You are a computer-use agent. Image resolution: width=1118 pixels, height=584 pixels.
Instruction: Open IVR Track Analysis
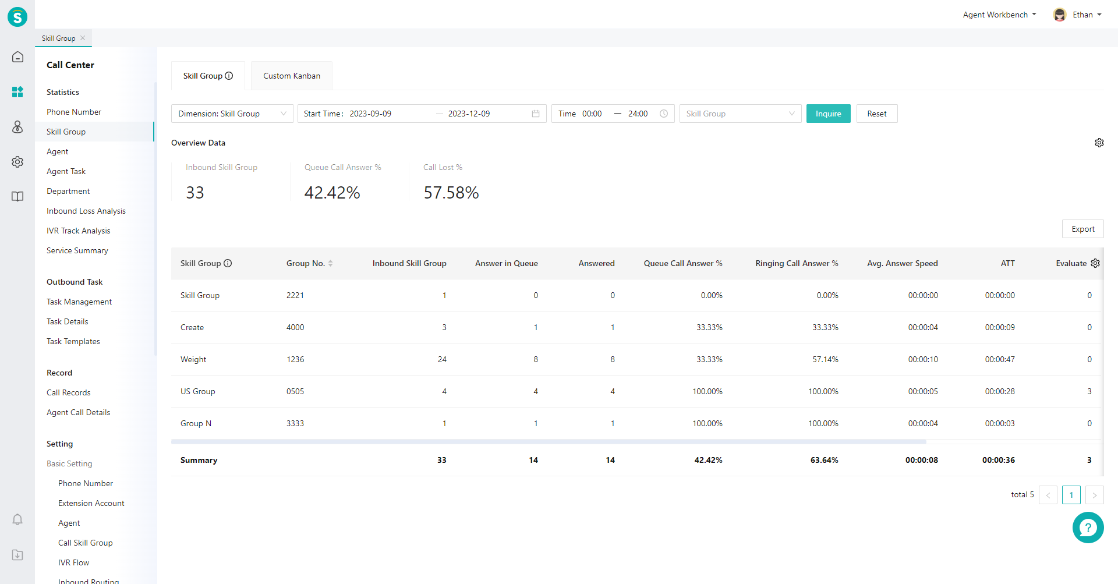coord(79,231)
